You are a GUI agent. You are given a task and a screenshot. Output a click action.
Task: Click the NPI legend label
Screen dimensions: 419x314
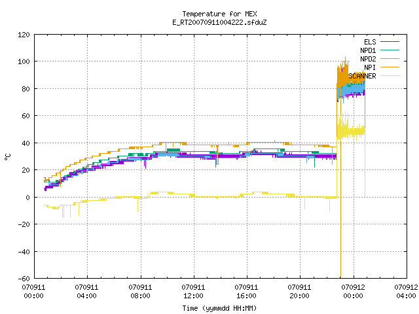tap(370, 67)
